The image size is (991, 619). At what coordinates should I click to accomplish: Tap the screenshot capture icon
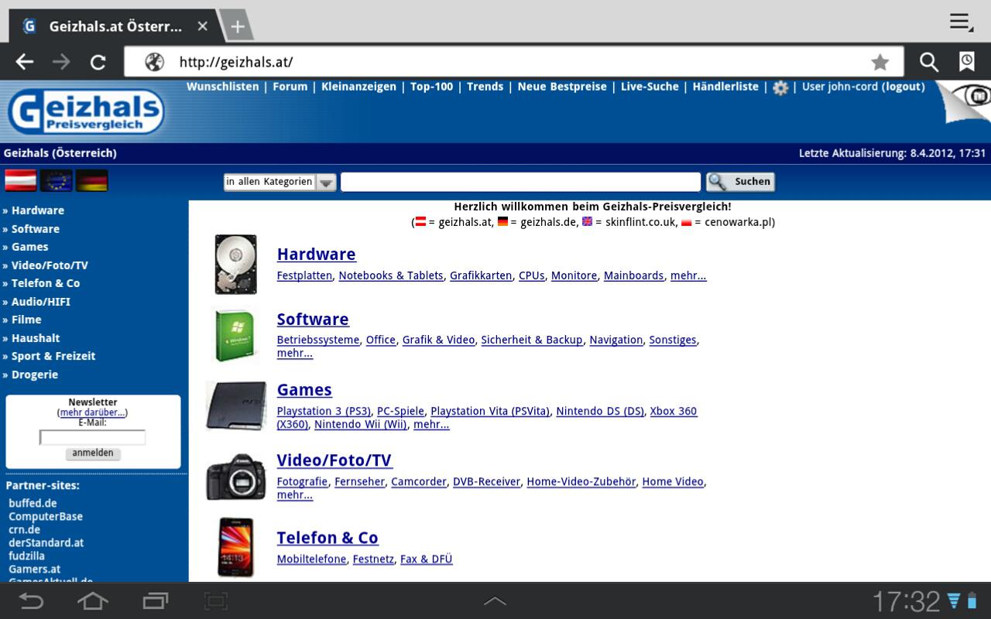216,600
